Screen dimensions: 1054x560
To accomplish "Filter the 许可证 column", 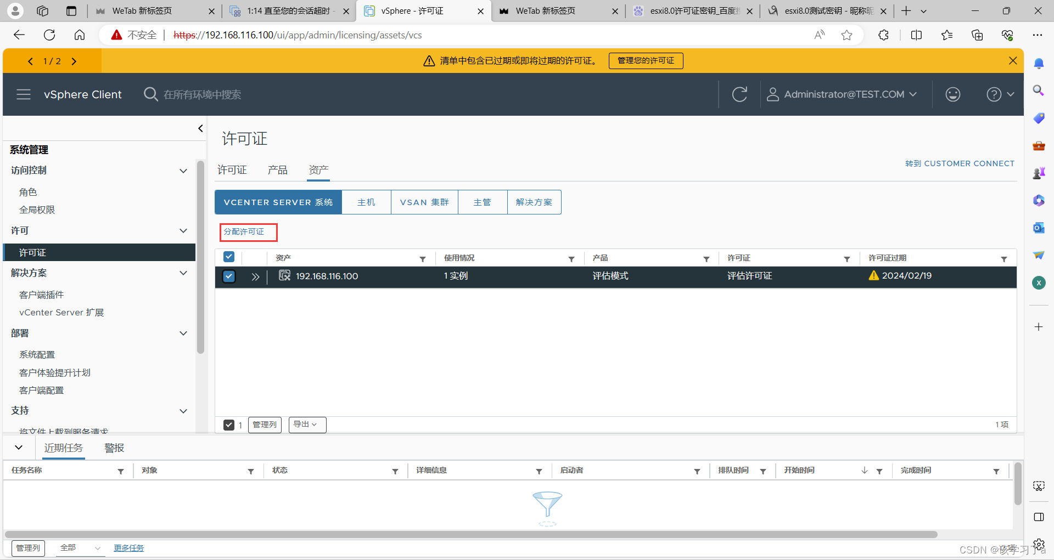I will [847, 259].
